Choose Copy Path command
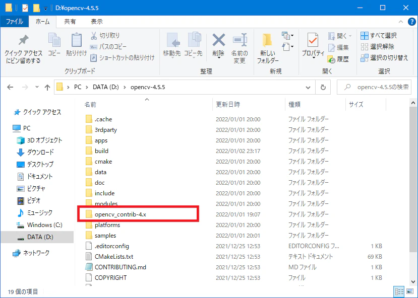Image resolution: width=418 pixels, height=298 pixels. tap(108, 46)
